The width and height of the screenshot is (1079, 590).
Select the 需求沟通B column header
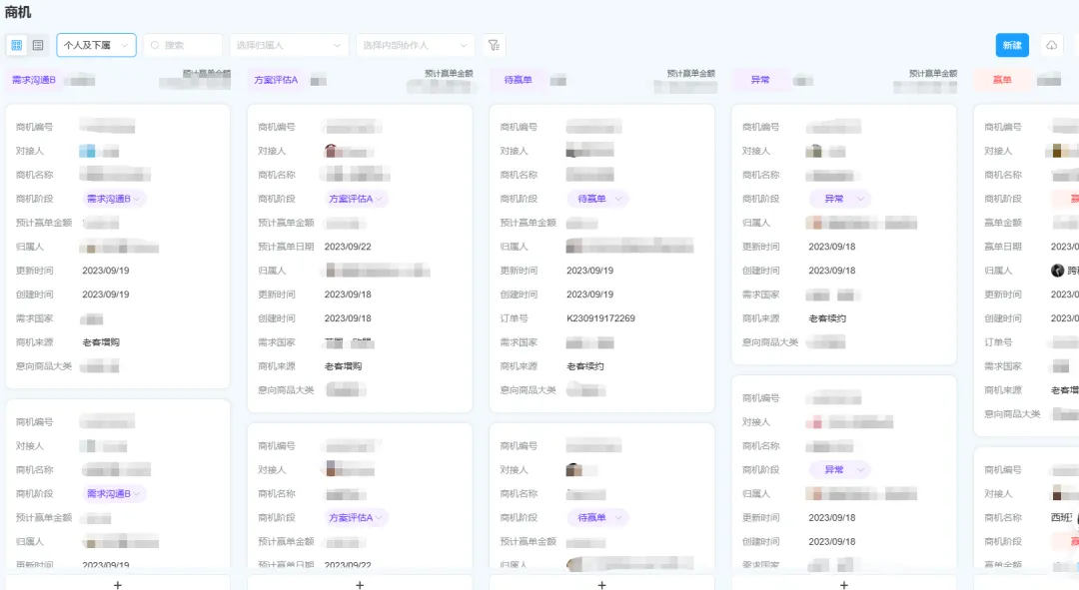coord(34,80)
